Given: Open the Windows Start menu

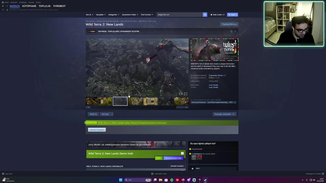Looking at the screenshot, I should [121, 180].
